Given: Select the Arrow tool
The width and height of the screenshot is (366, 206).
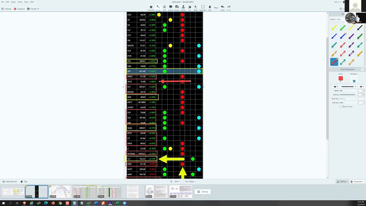Looking at the screenshot, I should click(x=158, y=8).
